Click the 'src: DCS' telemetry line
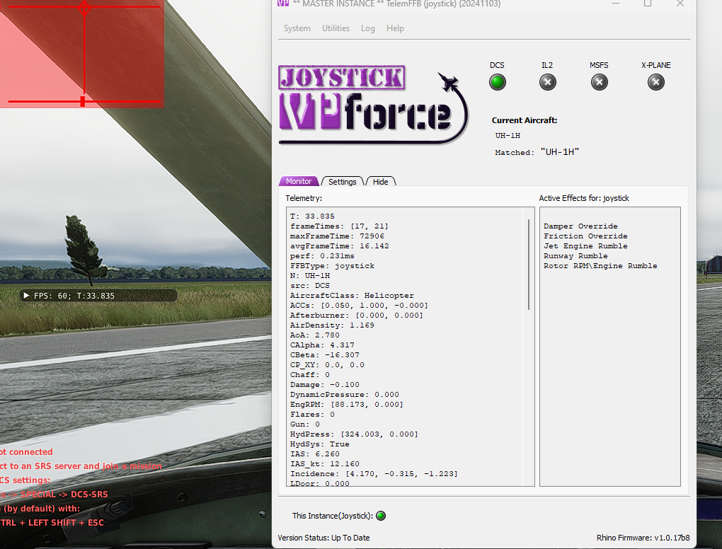The image size is (722, 549). click(310, 286)
